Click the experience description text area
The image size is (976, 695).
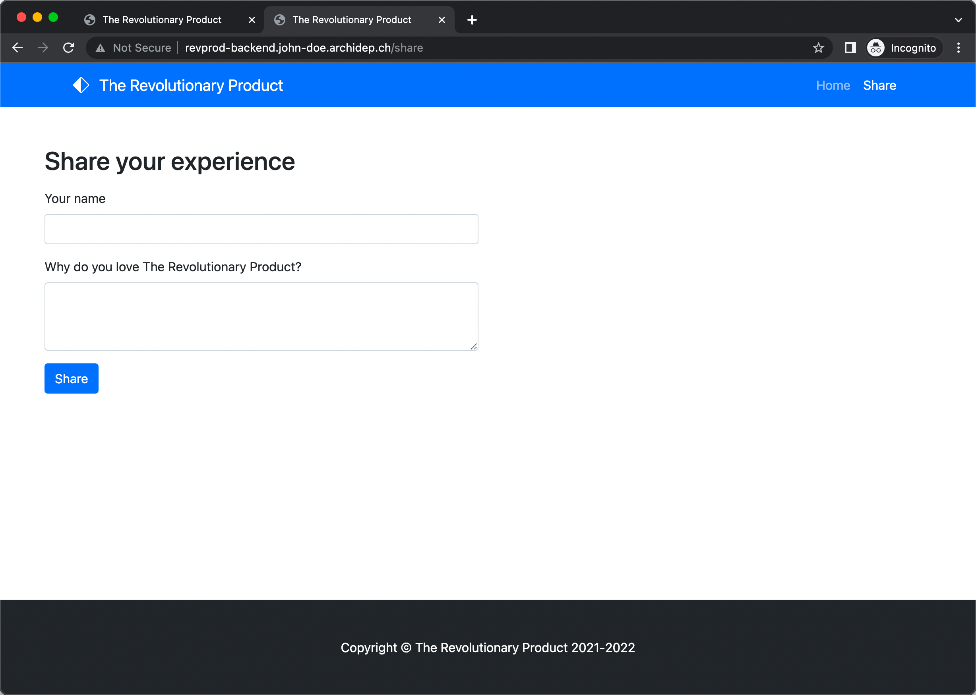(261, 316)
